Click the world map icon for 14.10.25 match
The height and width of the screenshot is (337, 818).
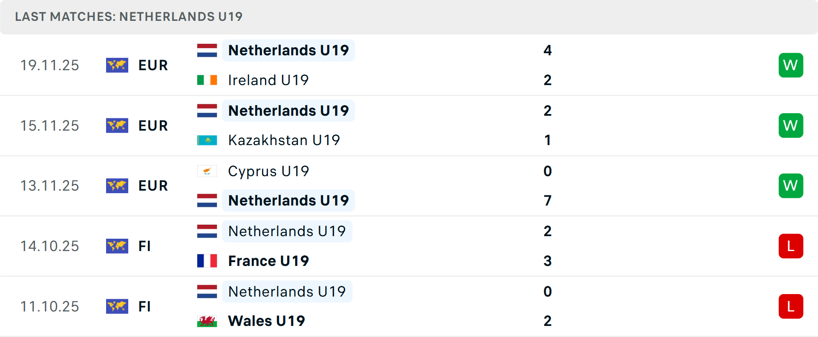[117, 246]
